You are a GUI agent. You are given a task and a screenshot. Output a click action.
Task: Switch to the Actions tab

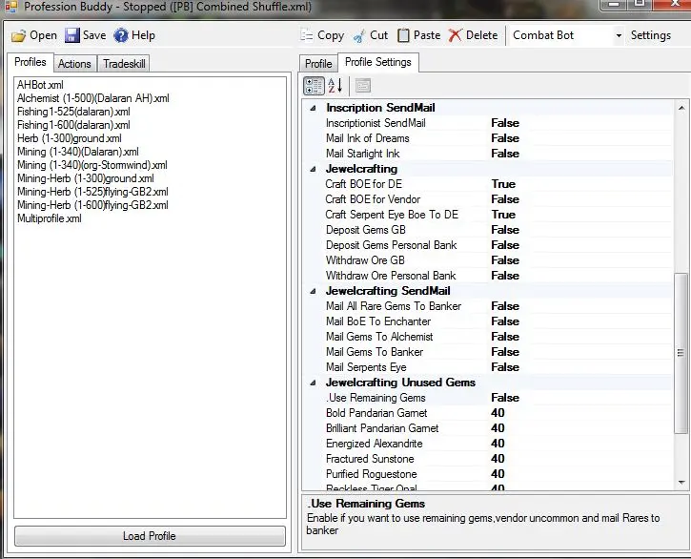(74, 64)
